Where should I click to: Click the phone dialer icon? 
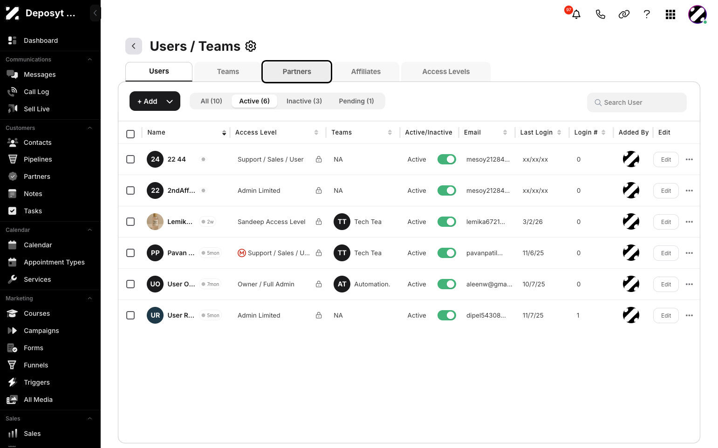point(601,14)
